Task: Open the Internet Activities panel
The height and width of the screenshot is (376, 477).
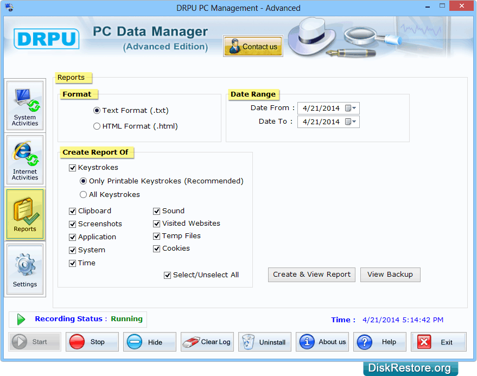Action: pyautogui.click(x=25, y=160)
